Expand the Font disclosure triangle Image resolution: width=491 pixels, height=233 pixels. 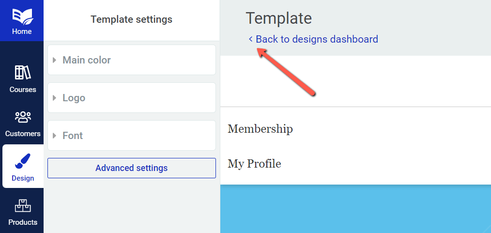click(55, 136)
